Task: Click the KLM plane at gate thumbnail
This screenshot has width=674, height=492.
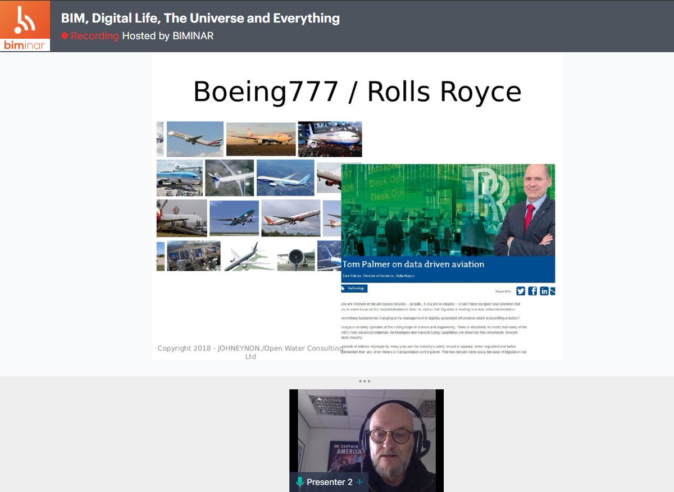Action: [x=180, y=177]
